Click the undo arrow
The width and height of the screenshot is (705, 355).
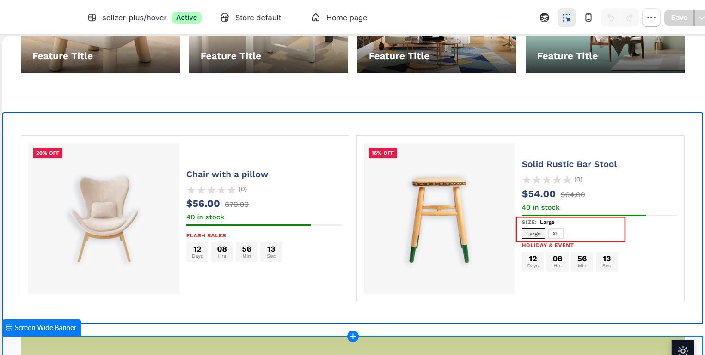(611, 18)
